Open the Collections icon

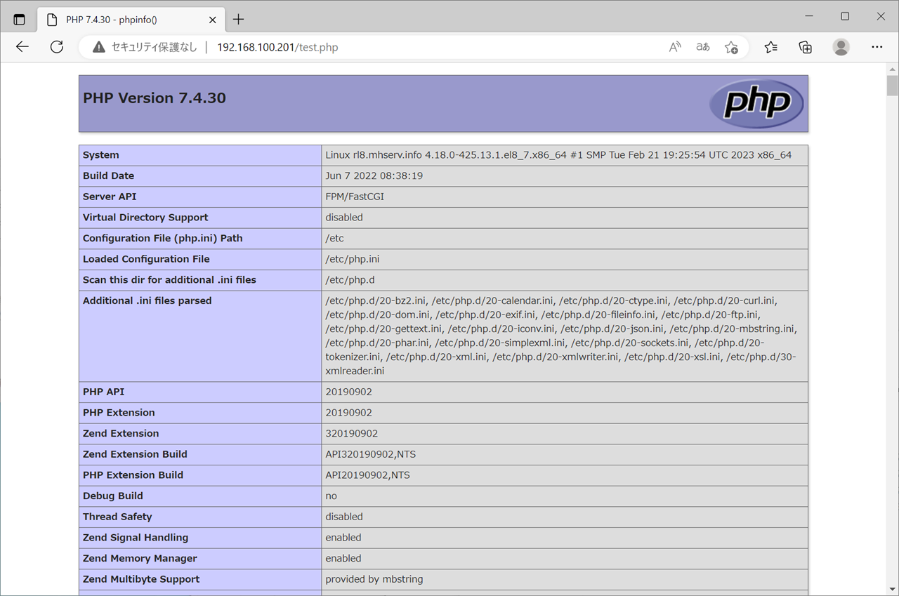[x=805, y=46]
